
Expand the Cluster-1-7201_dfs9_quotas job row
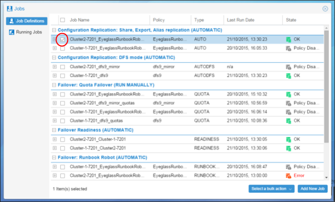click(55, 120)
